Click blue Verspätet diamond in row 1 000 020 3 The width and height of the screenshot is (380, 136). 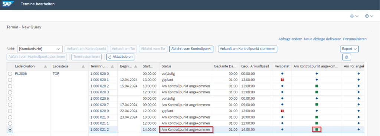pyautogui.click(x=282, y=92)
